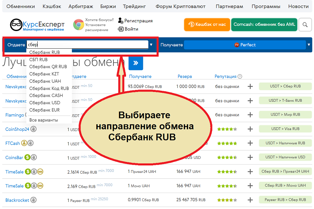This screenshot has width=314, height=209.
Task: Sort by Репутация column header
Action: pos(225,76)
